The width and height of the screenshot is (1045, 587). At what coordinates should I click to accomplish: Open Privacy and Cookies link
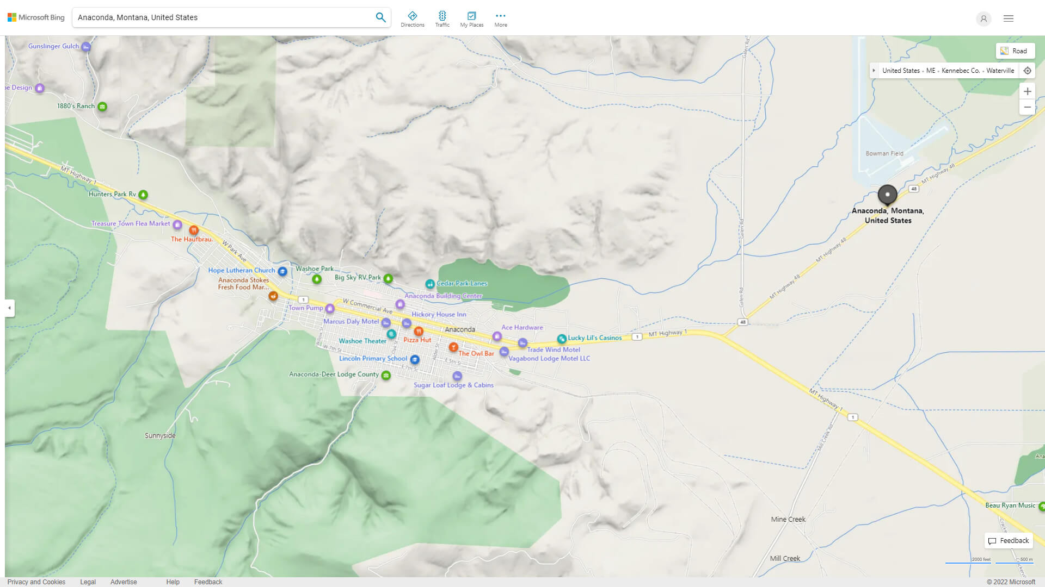tap(36, 582)
